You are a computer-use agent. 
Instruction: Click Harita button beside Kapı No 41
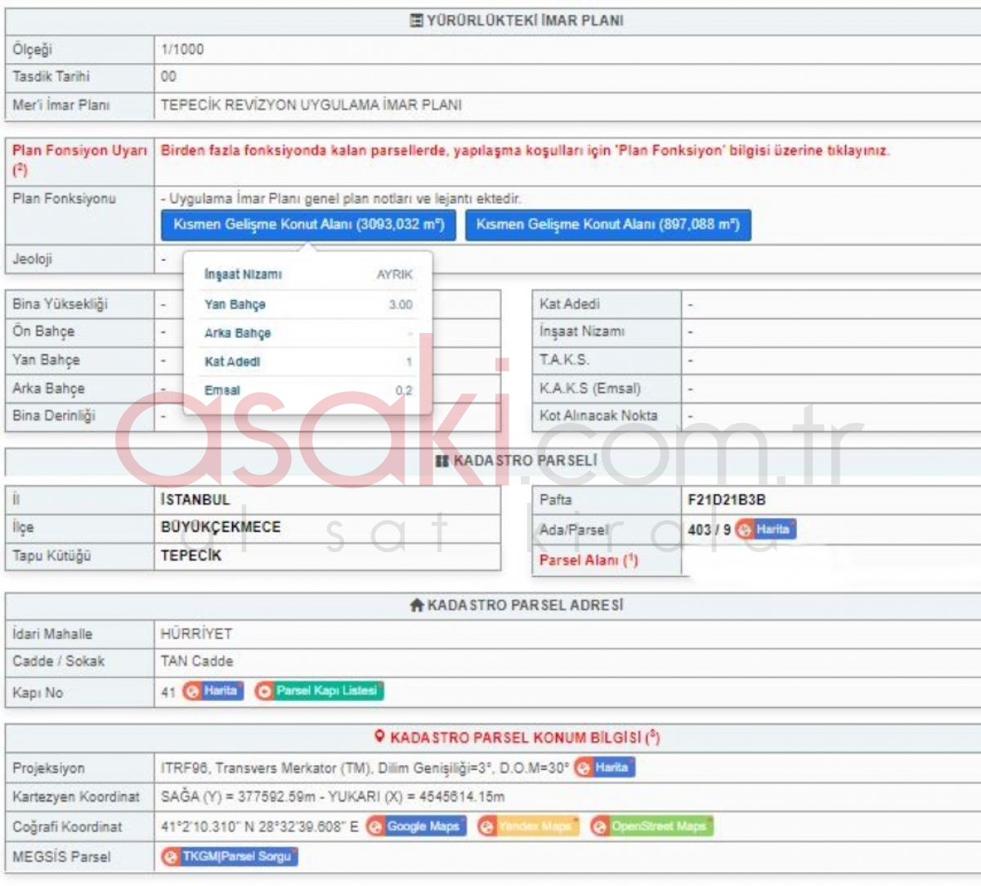pos(213,691)
